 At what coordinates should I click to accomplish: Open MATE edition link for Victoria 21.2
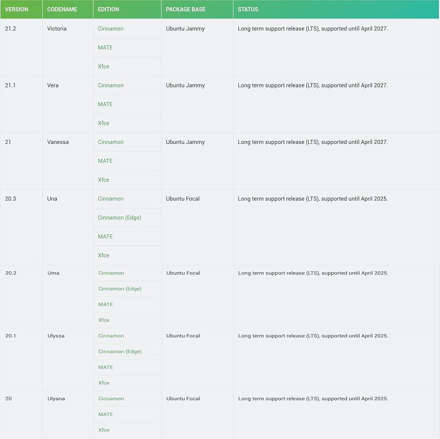click(105, 48)
